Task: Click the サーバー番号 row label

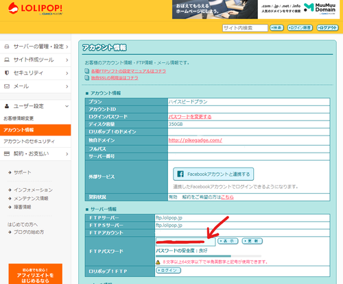Action: click(x=102, y=157)
